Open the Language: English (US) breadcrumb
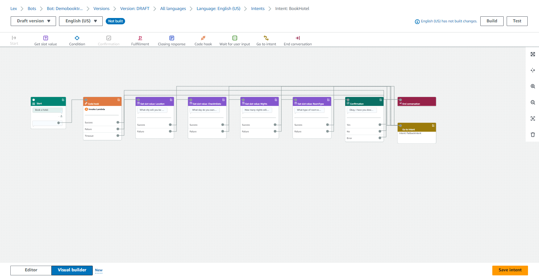 pos(218,9)
